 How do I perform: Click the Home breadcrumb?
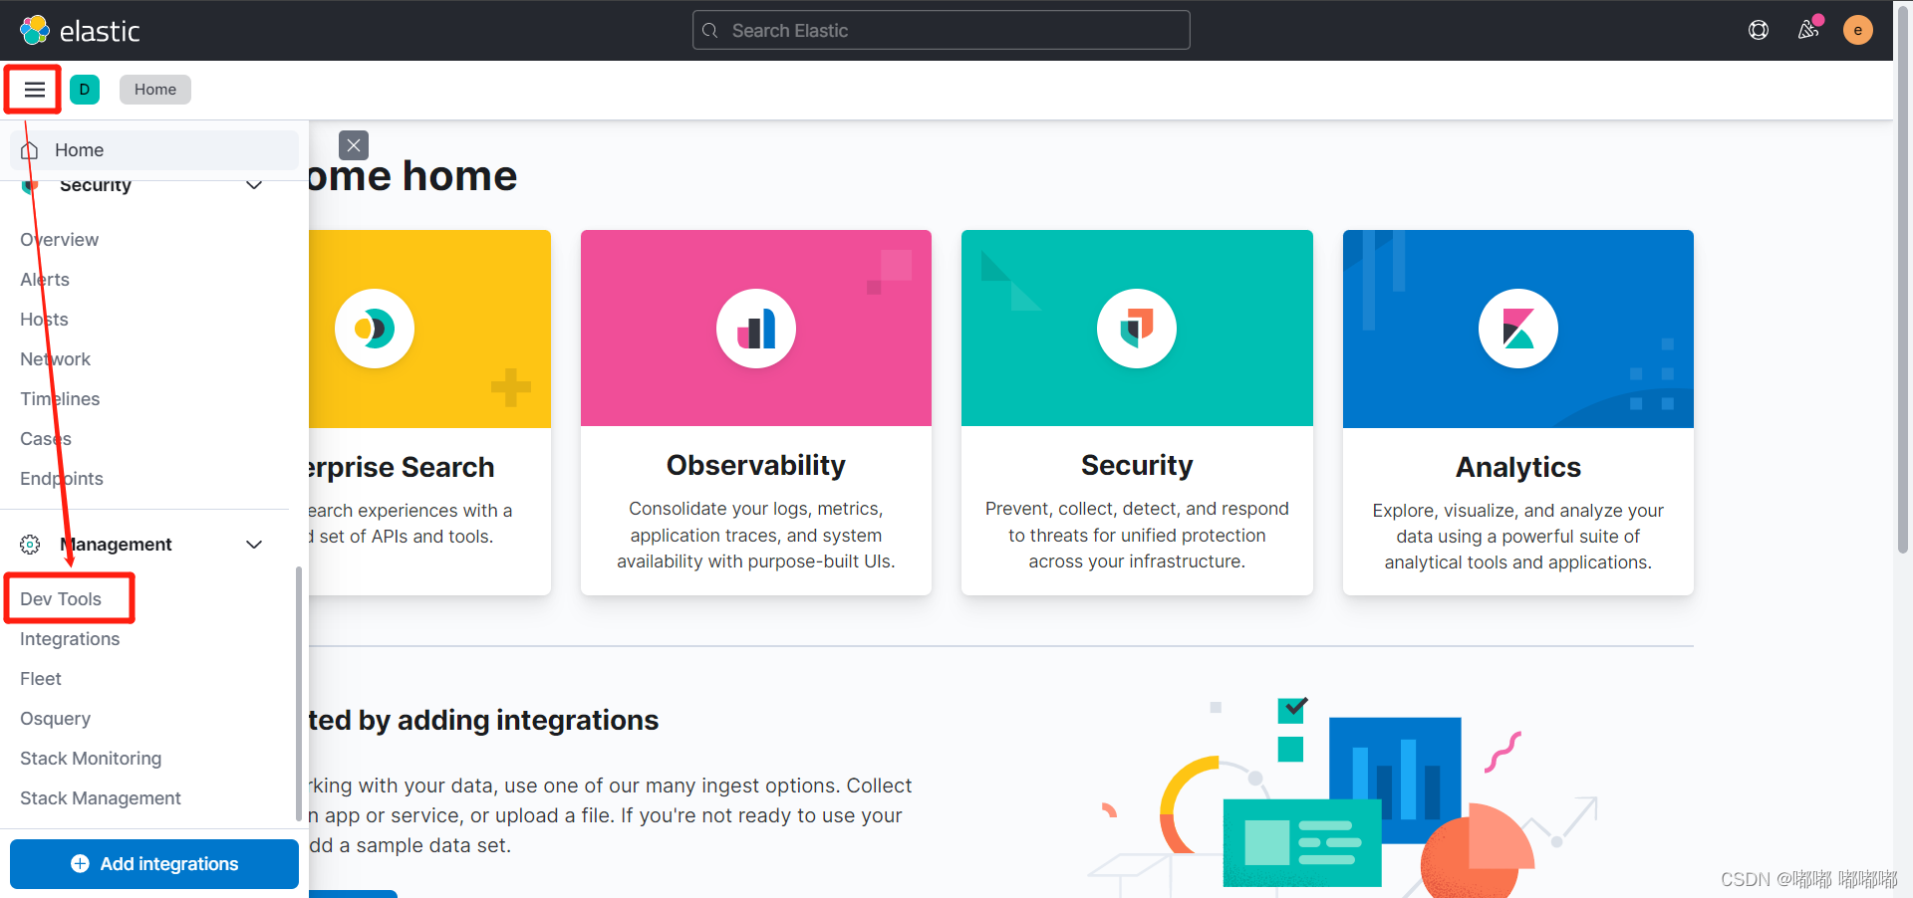click(155, 90)
